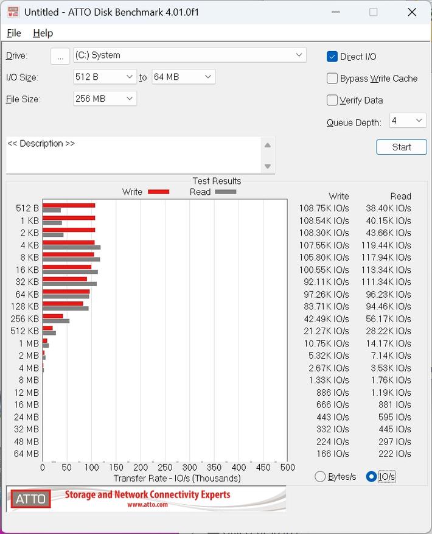Click the 4 KB read value 119.44K IO/s
This screenshot has height=534, width=432.
pyautogui.click(x=386, y=245)
